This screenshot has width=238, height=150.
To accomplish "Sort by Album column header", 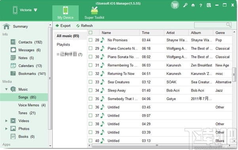I will click(x=201, y=33).
